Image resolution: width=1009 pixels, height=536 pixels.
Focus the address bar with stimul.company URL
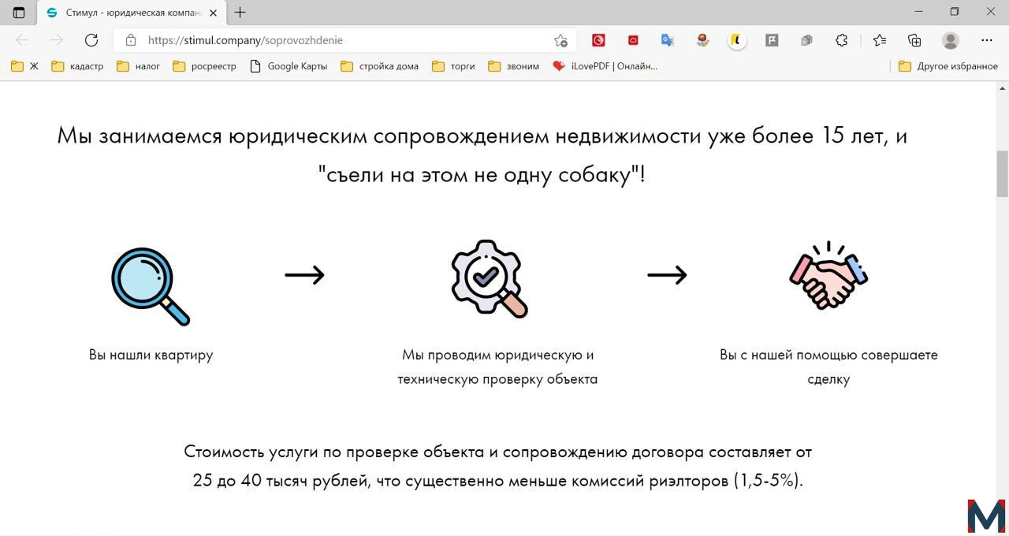pos(344,40)
